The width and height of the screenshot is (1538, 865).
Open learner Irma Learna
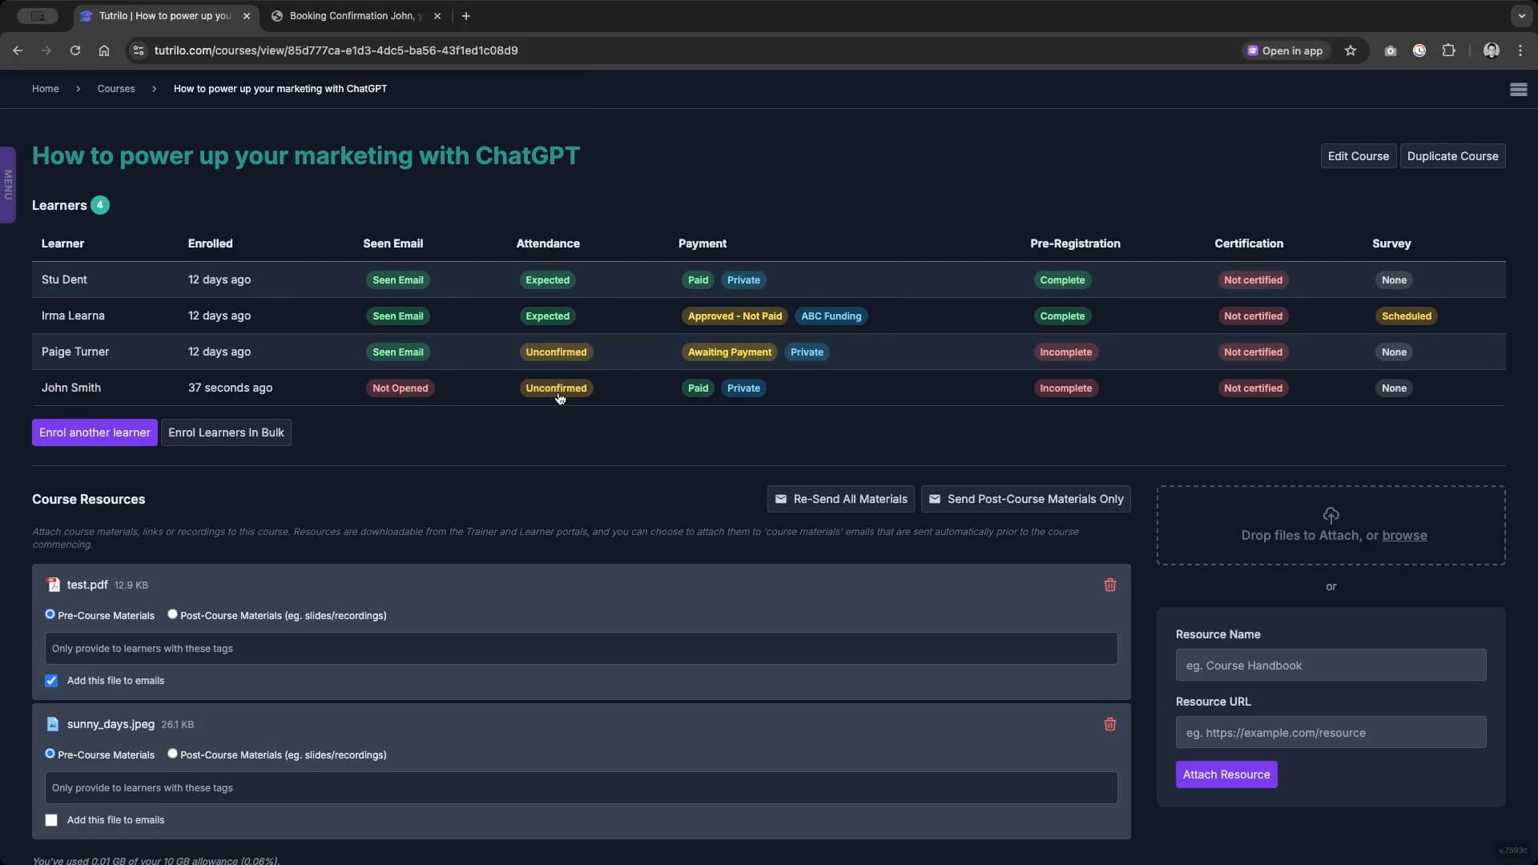click(x=73, y=316)
